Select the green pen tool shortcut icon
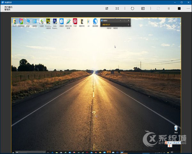The image size is (192, 154). (68, 21)
